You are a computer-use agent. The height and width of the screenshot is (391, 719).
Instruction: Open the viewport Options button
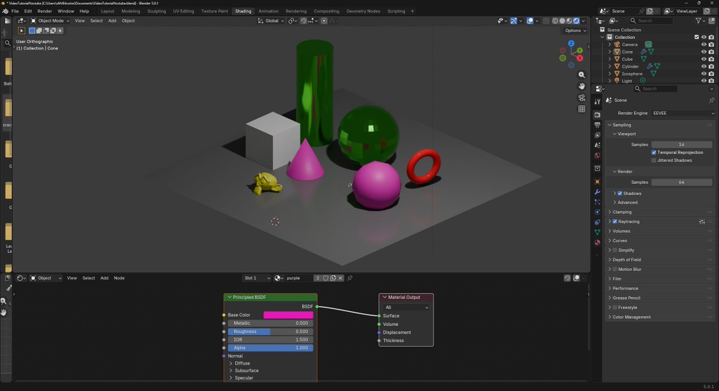[575, 31]
